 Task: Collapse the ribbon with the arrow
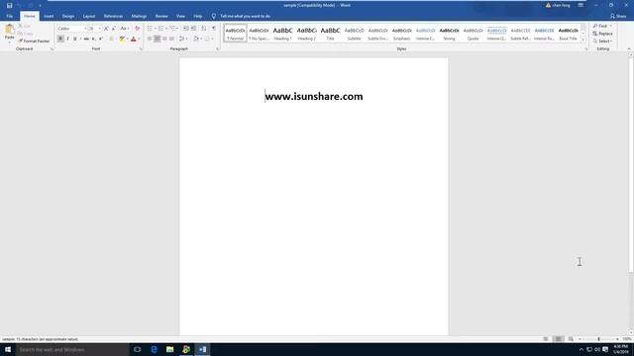[x=629, y=48]
